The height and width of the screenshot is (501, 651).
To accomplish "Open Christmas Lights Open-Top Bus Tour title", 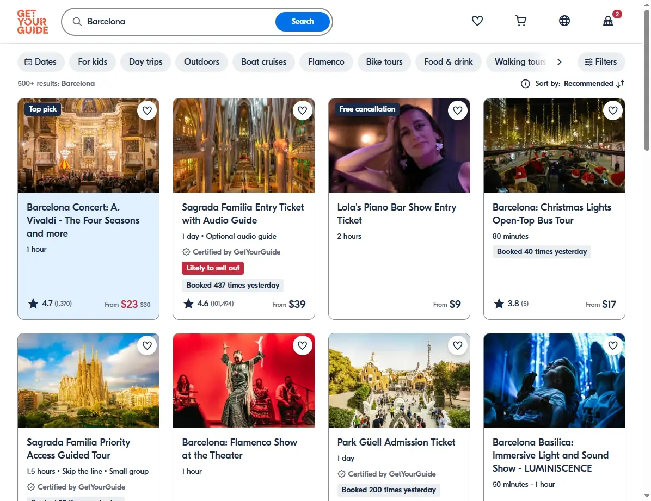I will (552, 214).
